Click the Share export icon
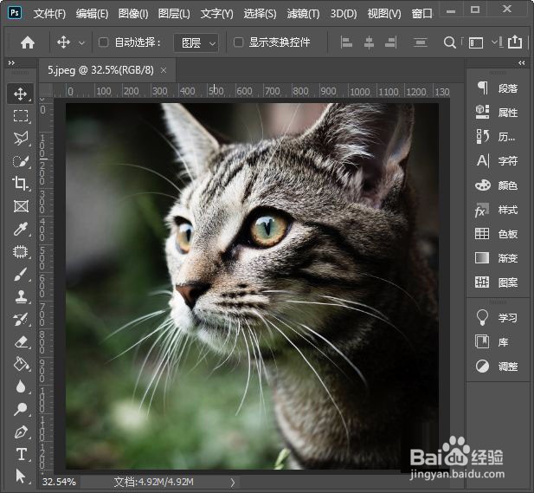This screenshot has width=534, height=493. 515,42
